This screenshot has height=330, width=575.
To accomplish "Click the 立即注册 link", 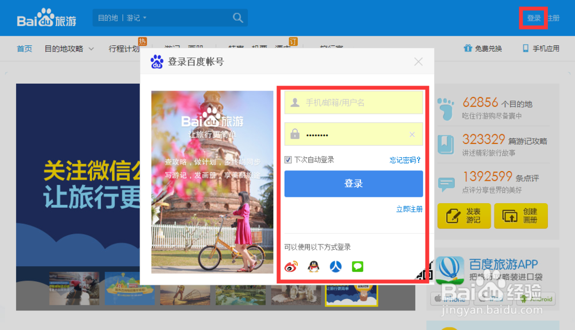I will 409,209.
